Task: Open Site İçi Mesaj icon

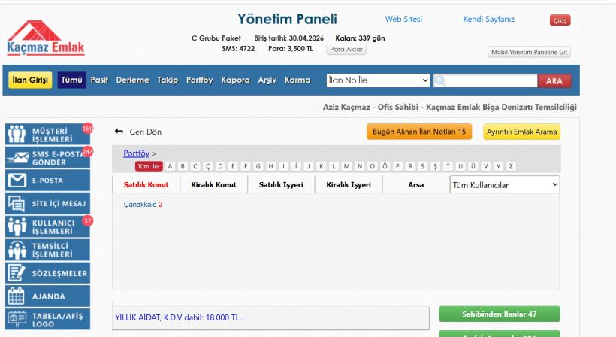Action: 17,203
